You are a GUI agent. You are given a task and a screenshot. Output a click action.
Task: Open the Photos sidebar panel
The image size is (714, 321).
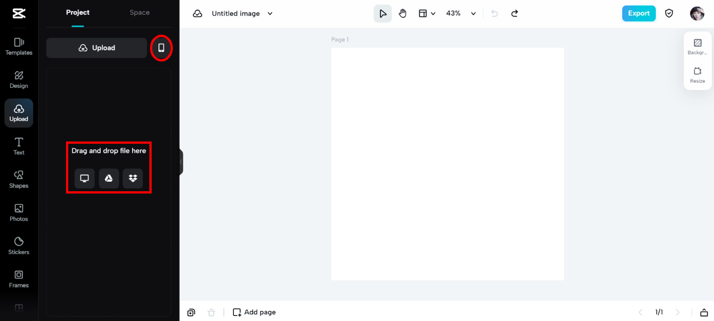[x=19, y=213]
